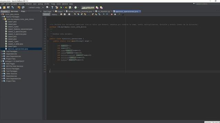Screen dimensions: 220x123
Task: Click the stop macro recording icon
Action: [x=115, y=14]
